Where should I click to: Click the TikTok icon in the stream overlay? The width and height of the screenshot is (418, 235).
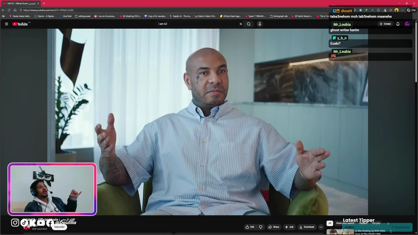pos(24,223)
